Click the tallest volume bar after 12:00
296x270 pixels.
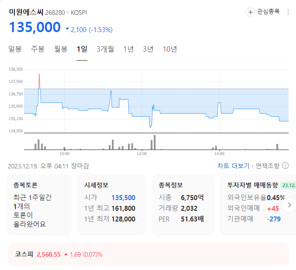[155, 142]
